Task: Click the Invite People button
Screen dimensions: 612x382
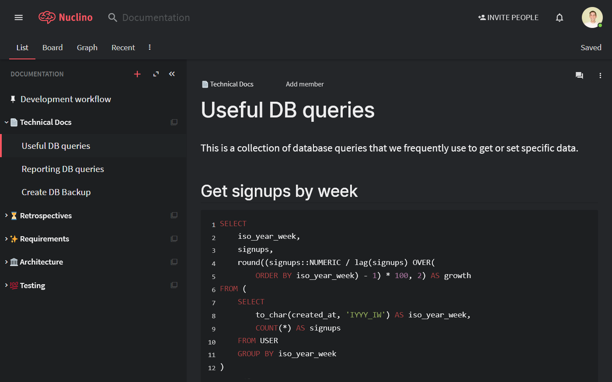Action: [x=508, y=17]
